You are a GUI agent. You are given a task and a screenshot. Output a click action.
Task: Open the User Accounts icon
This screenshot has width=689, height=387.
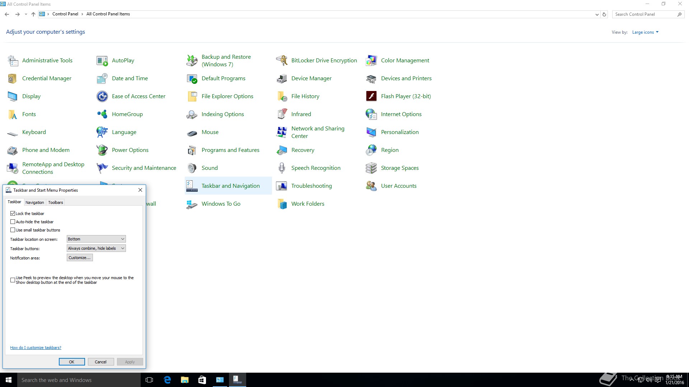pos(371,186)
